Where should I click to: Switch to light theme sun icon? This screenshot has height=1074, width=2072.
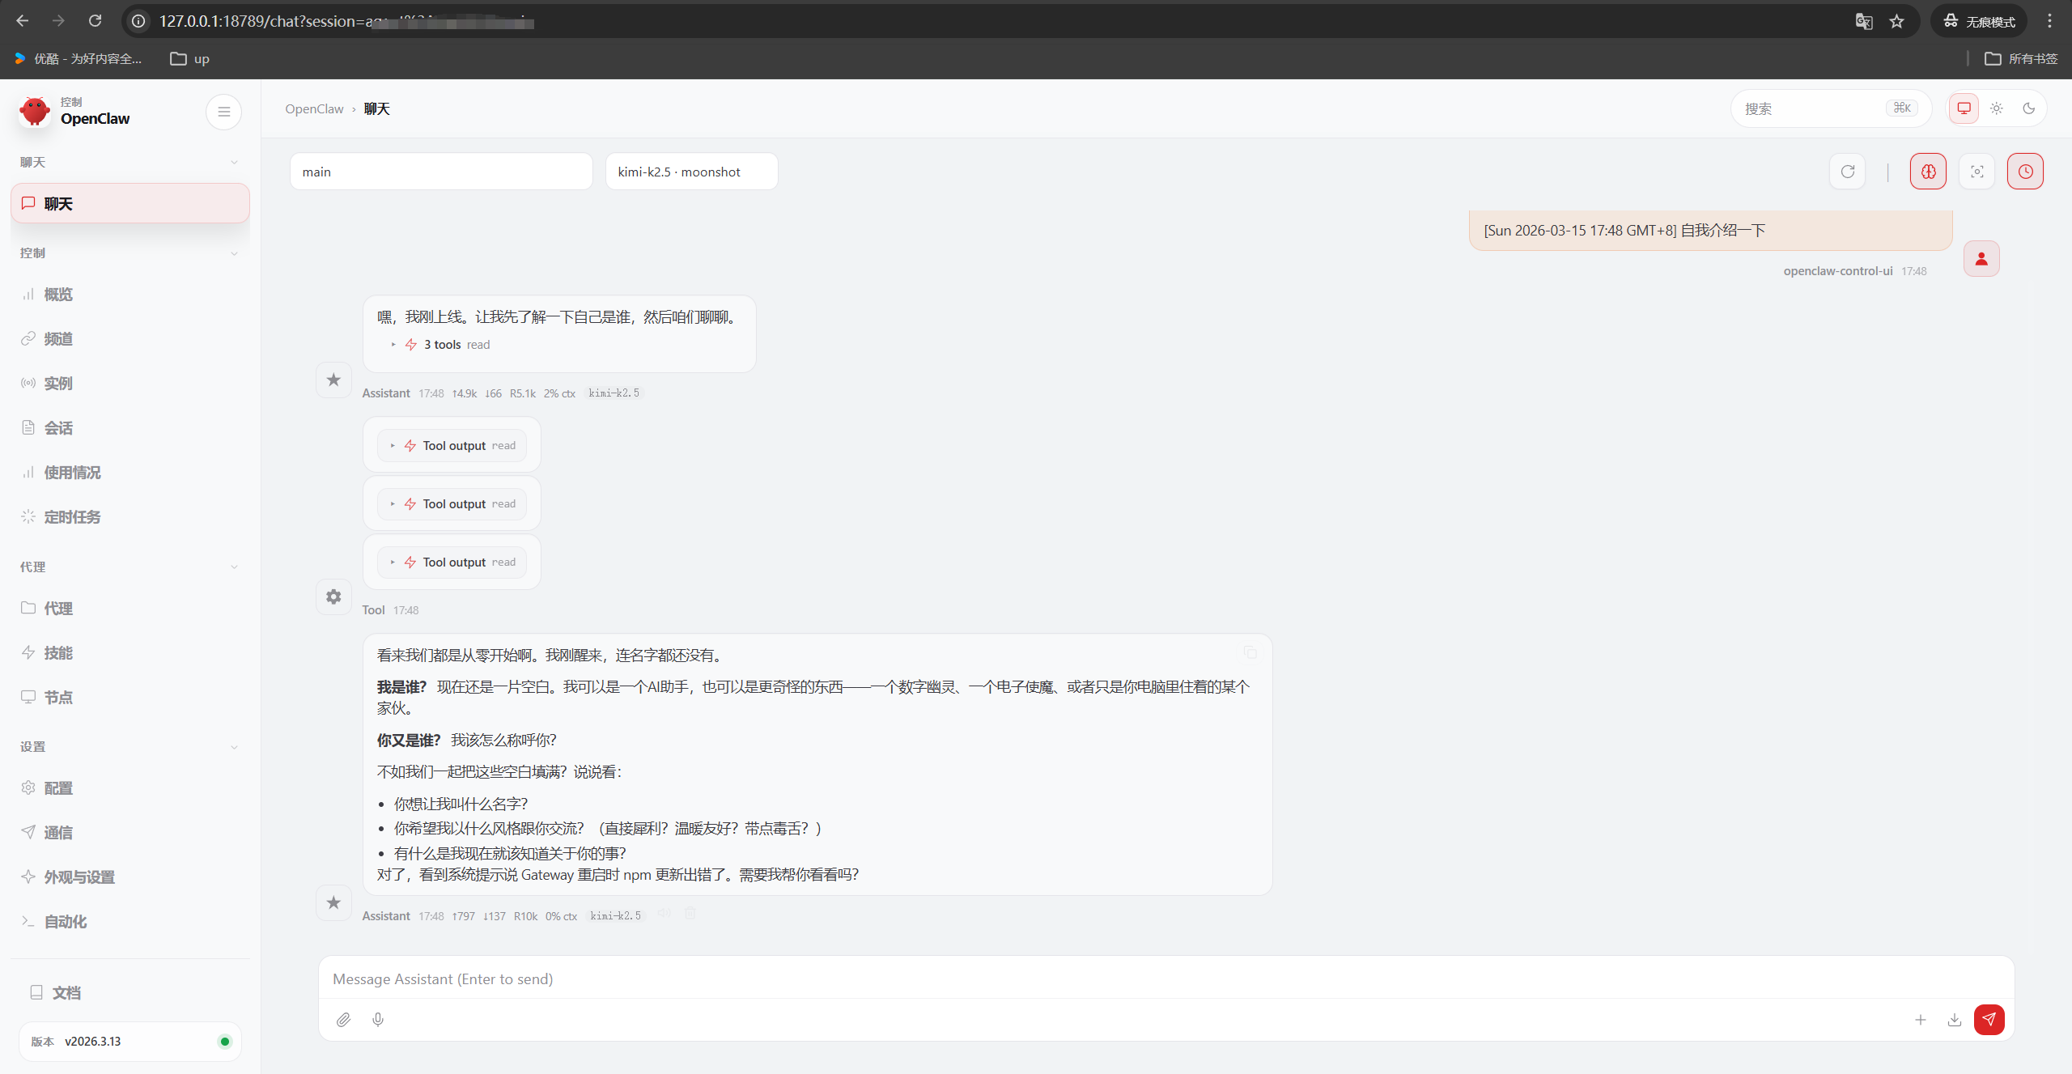(x=1997, y=108)
